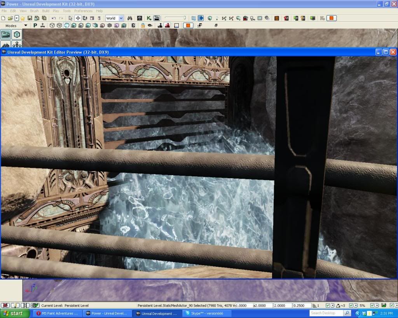Open a map file with the folder icon
Viewport: 398px width, 318px height.
click(x=10, y=18)
